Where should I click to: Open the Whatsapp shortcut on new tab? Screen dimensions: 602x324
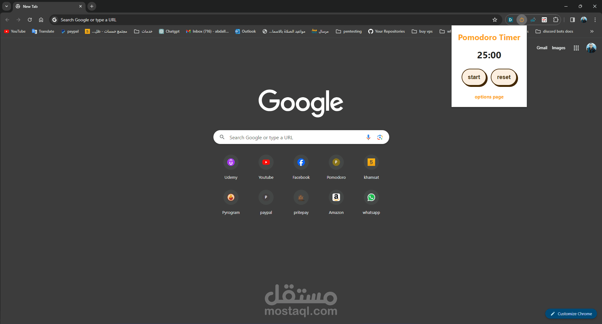click(x=371, y=197)
